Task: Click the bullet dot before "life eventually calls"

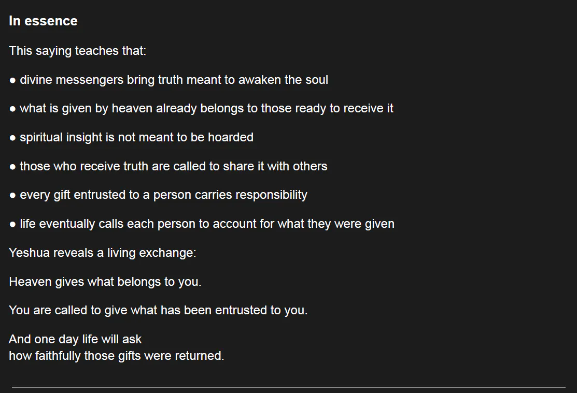Action: pos(13,225)
